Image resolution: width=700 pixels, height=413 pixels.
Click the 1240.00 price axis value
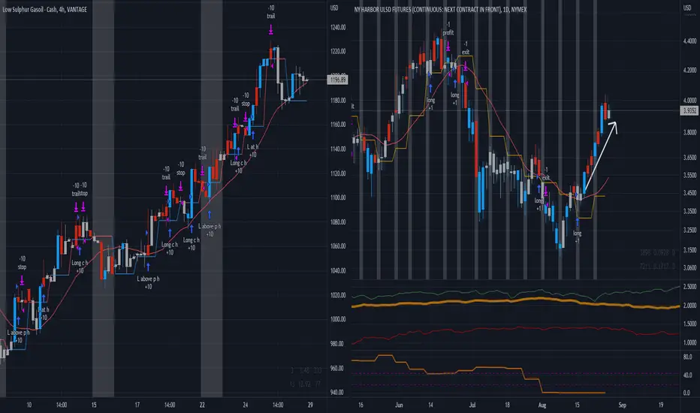click(x=338, y=27)
